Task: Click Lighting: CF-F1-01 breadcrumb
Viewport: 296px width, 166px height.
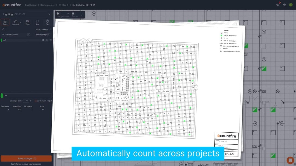Action: pos(86,5)
